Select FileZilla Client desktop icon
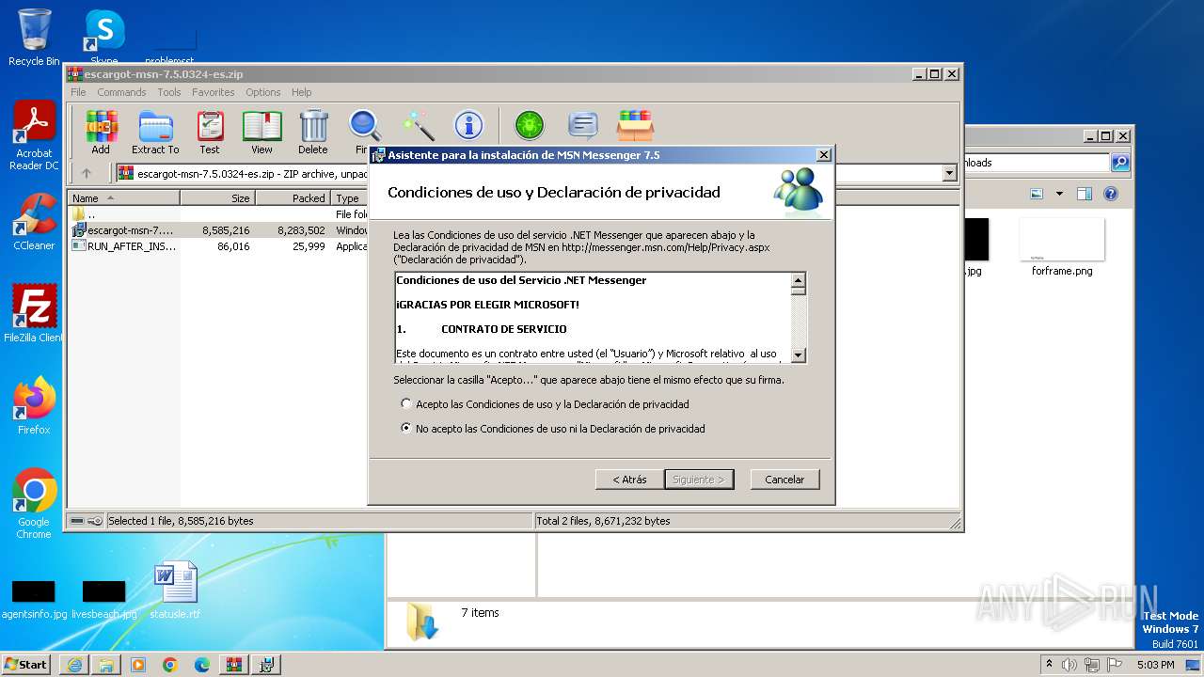The image size is (1204, 677). [x=34, y=314]
